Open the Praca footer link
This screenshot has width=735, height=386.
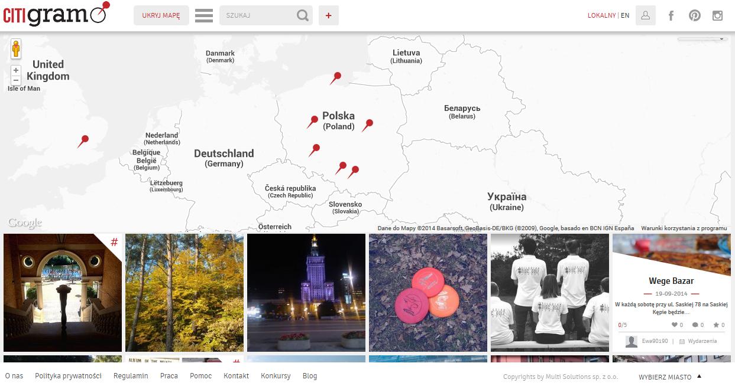[169, 376]
